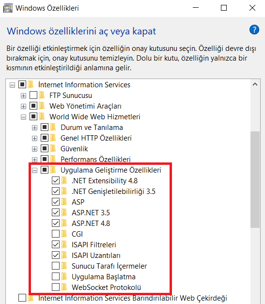Enable the CGI checkbox
The width and height of the screenshot is (265, 304).
(56, 234)
